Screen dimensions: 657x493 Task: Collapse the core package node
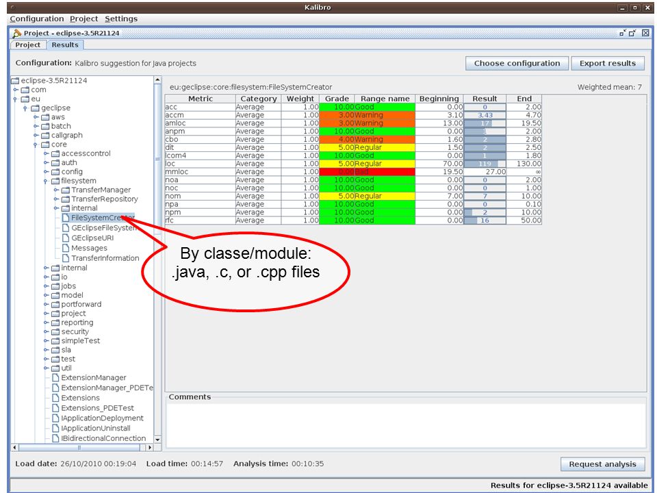pyautogui.click(x=36, y=144)
